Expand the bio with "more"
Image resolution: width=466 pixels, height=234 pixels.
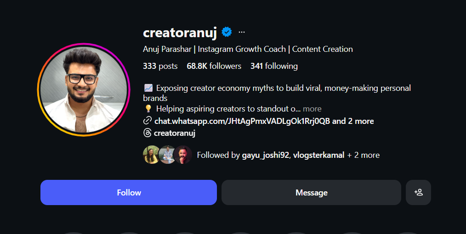(312, 109)
